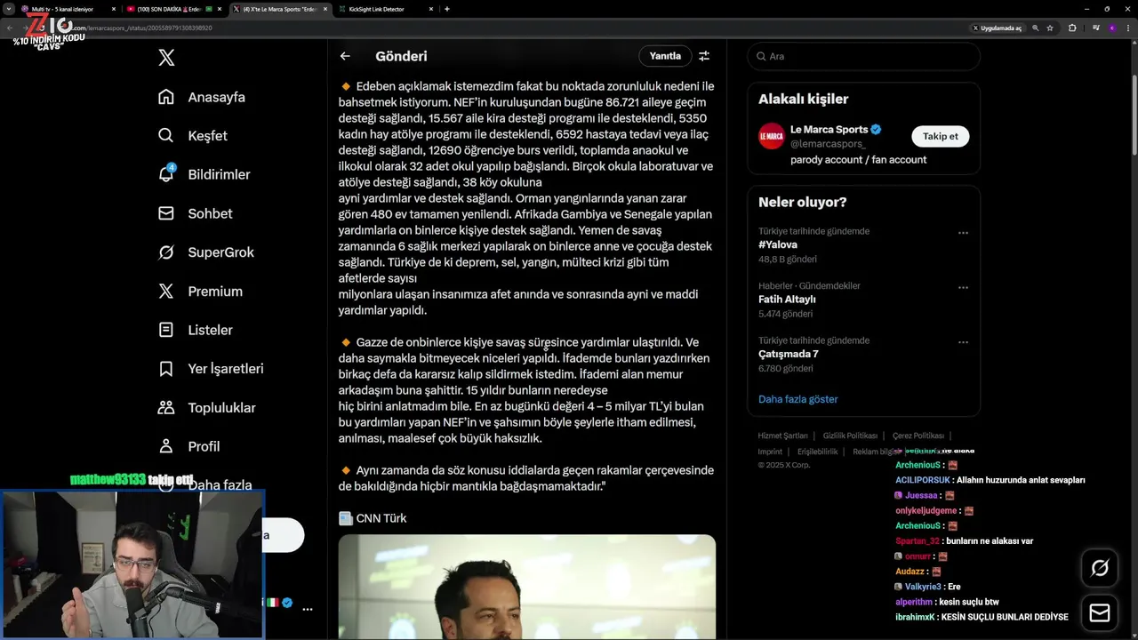1138x640 pixels.
Task: Click the X logo in the sidebar
Action: 166,58
